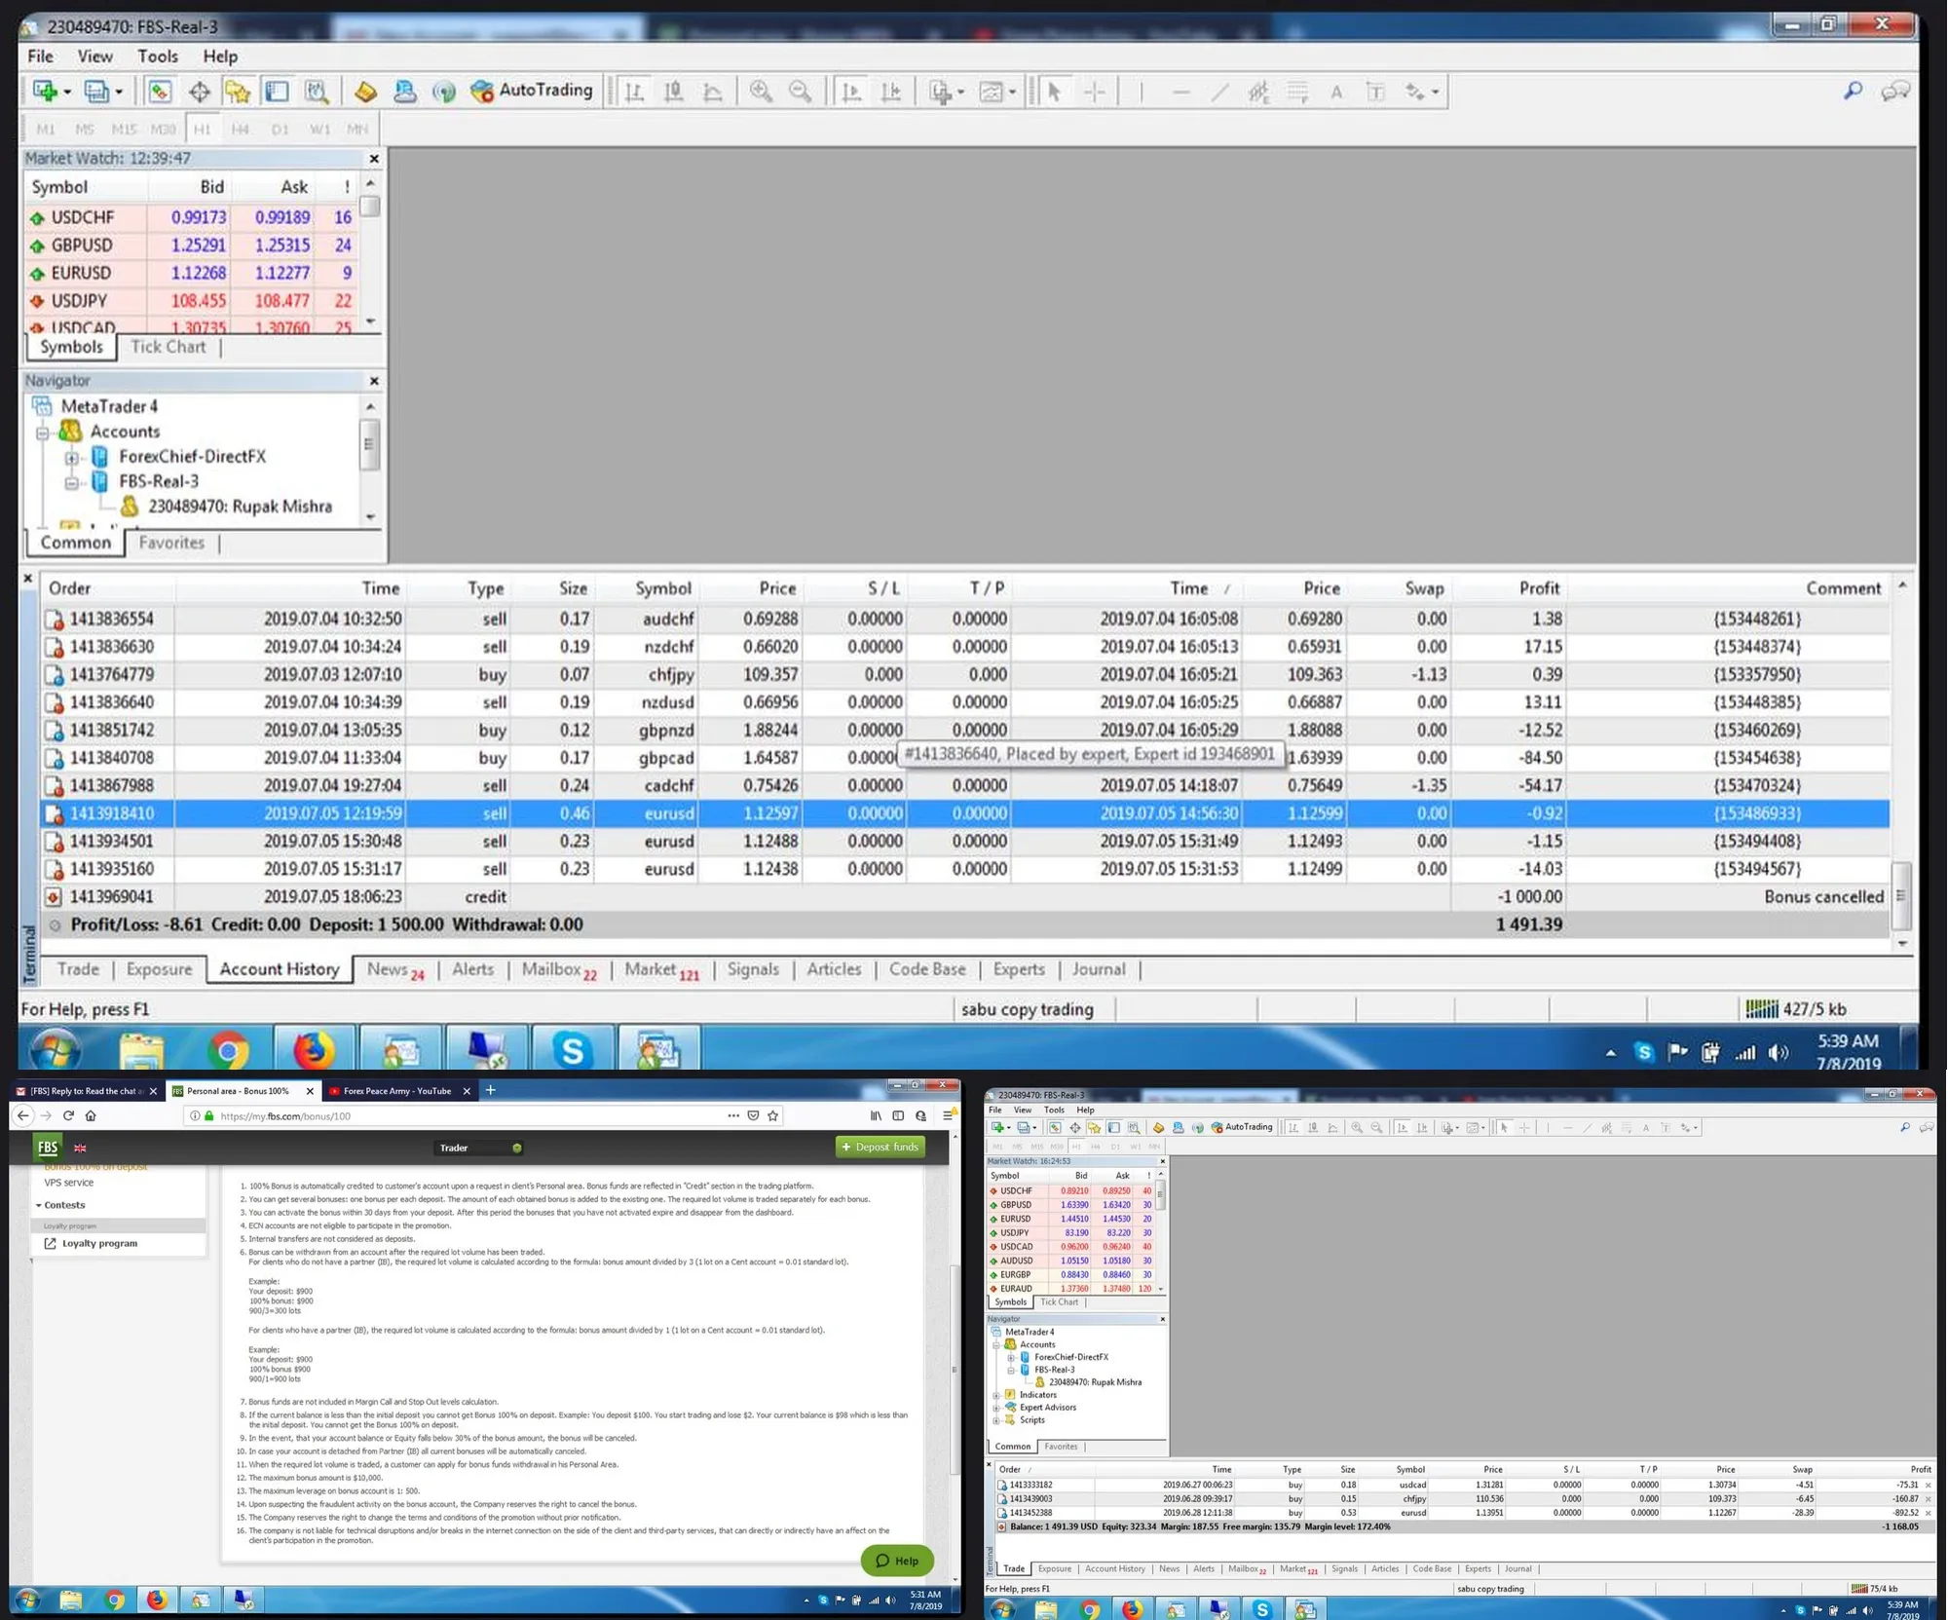1948x1620 pixels.
Task: Toggle the Market Watch icon in large MetaTrader toolbar
Action: (160, 92)
